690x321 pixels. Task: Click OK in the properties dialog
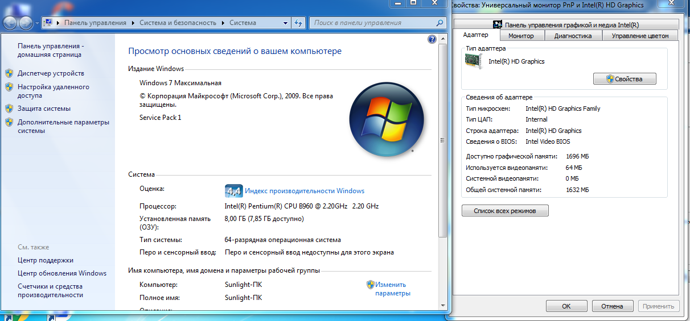[566, 306]
